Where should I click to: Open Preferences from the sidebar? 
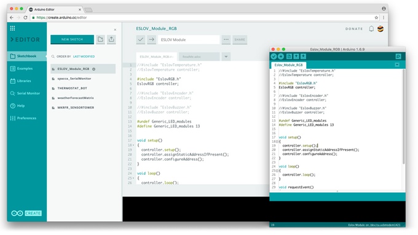[26, 118]
